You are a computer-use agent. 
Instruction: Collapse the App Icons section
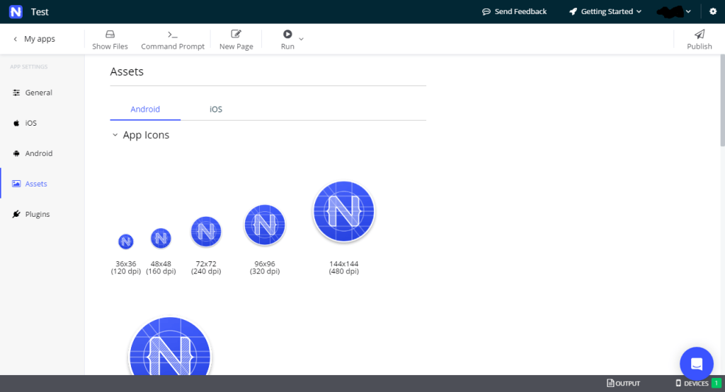tap(115, 135)
